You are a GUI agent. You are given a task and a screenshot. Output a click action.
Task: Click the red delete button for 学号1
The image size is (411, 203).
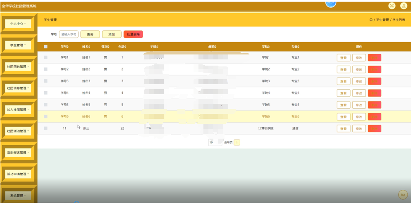click(375, 57)
